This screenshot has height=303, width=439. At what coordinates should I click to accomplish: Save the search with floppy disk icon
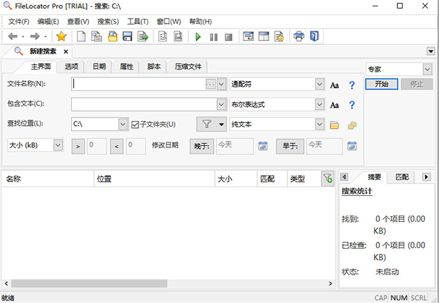point(127,36)
